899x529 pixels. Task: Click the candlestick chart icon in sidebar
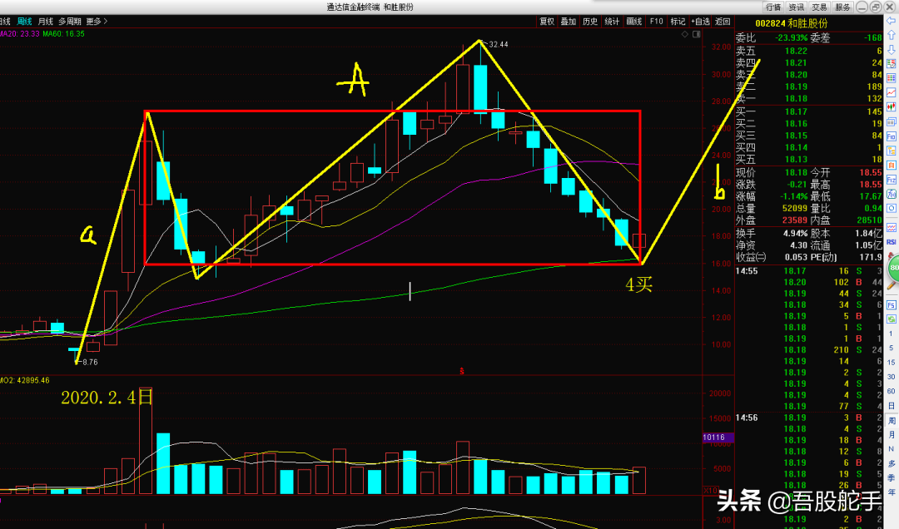point(891,106)
